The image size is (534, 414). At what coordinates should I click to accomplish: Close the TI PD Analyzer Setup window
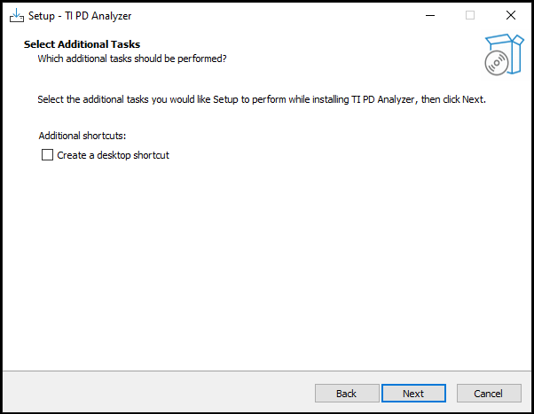click(511, 15)
